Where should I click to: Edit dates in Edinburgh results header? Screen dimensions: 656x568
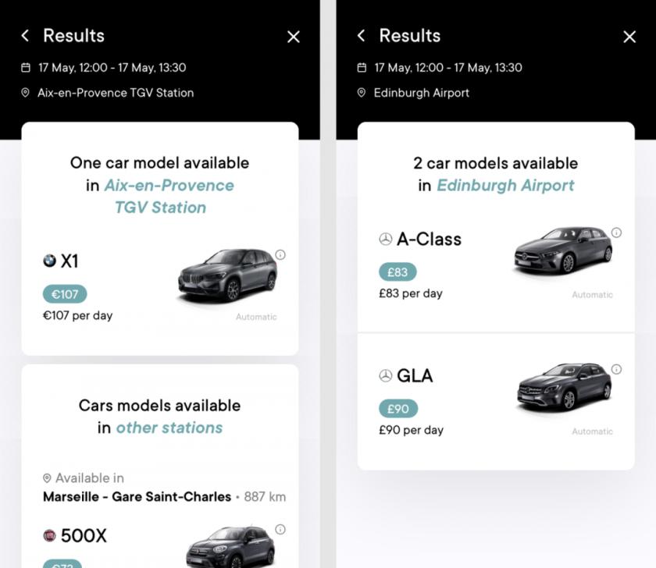[x=447, y=68]
